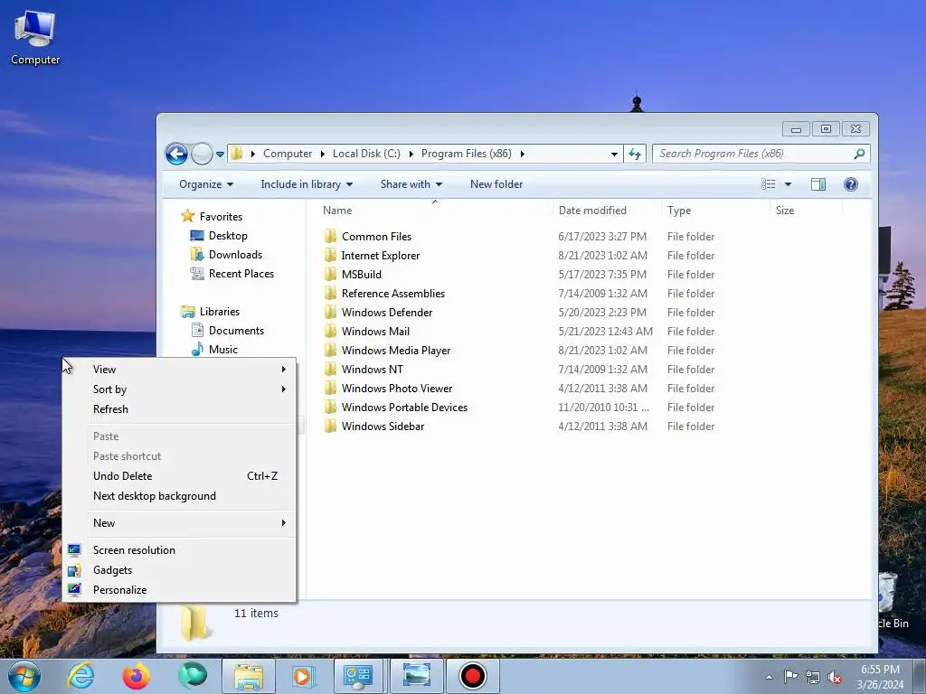This screenshot has height=694, width=926.
Task: Select the Windows Portable Devices folder icon
Action: (x=331, y=408)
